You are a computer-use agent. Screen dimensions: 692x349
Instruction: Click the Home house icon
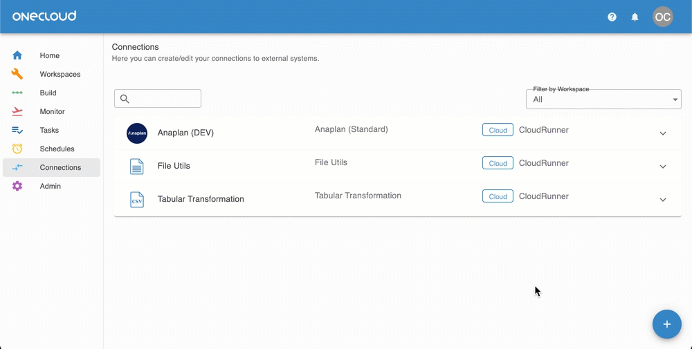pyautogui.click(x=17, y=55)
